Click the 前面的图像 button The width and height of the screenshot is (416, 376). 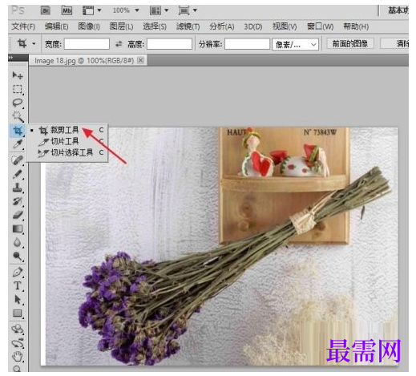350,43
